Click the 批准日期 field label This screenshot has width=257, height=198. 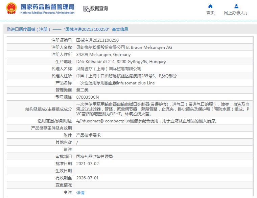point(64,164)
